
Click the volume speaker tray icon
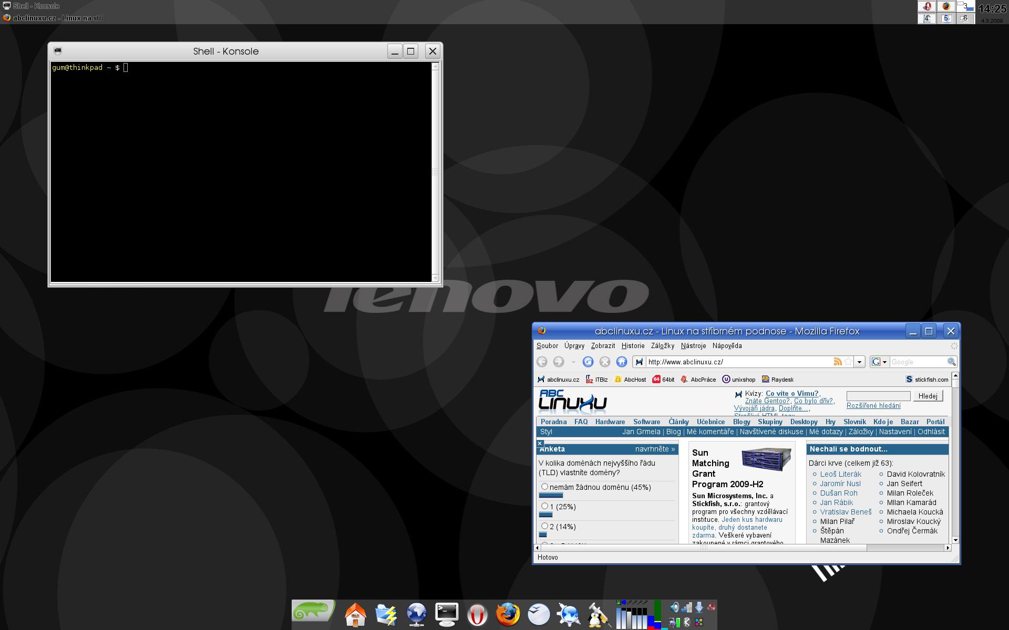(x=675, y=607)
